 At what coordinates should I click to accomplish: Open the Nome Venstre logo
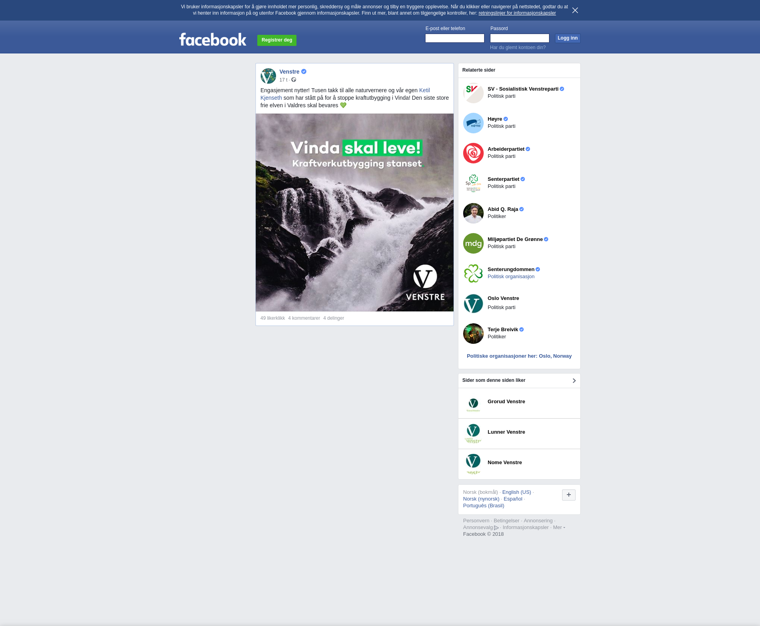[x=473, y=465]
